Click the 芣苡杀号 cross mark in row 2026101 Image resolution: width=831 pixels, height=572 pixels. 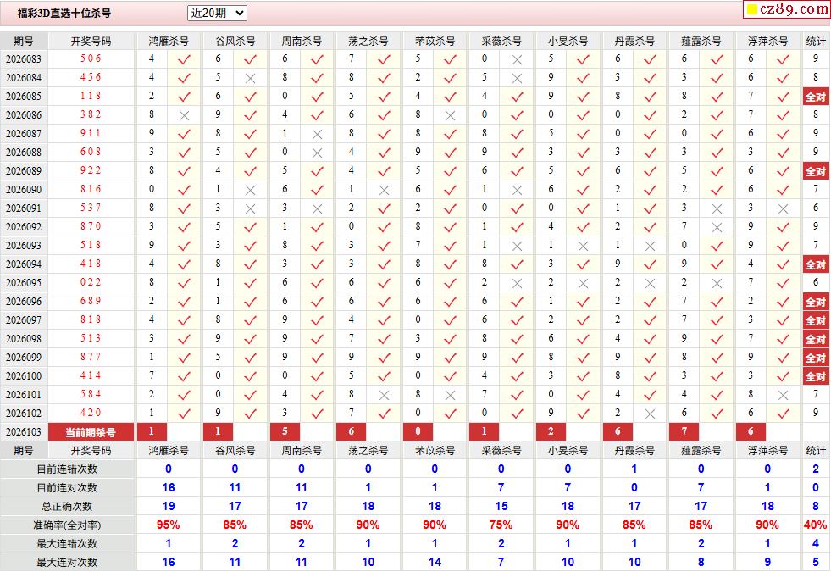(x=451, y=395)
